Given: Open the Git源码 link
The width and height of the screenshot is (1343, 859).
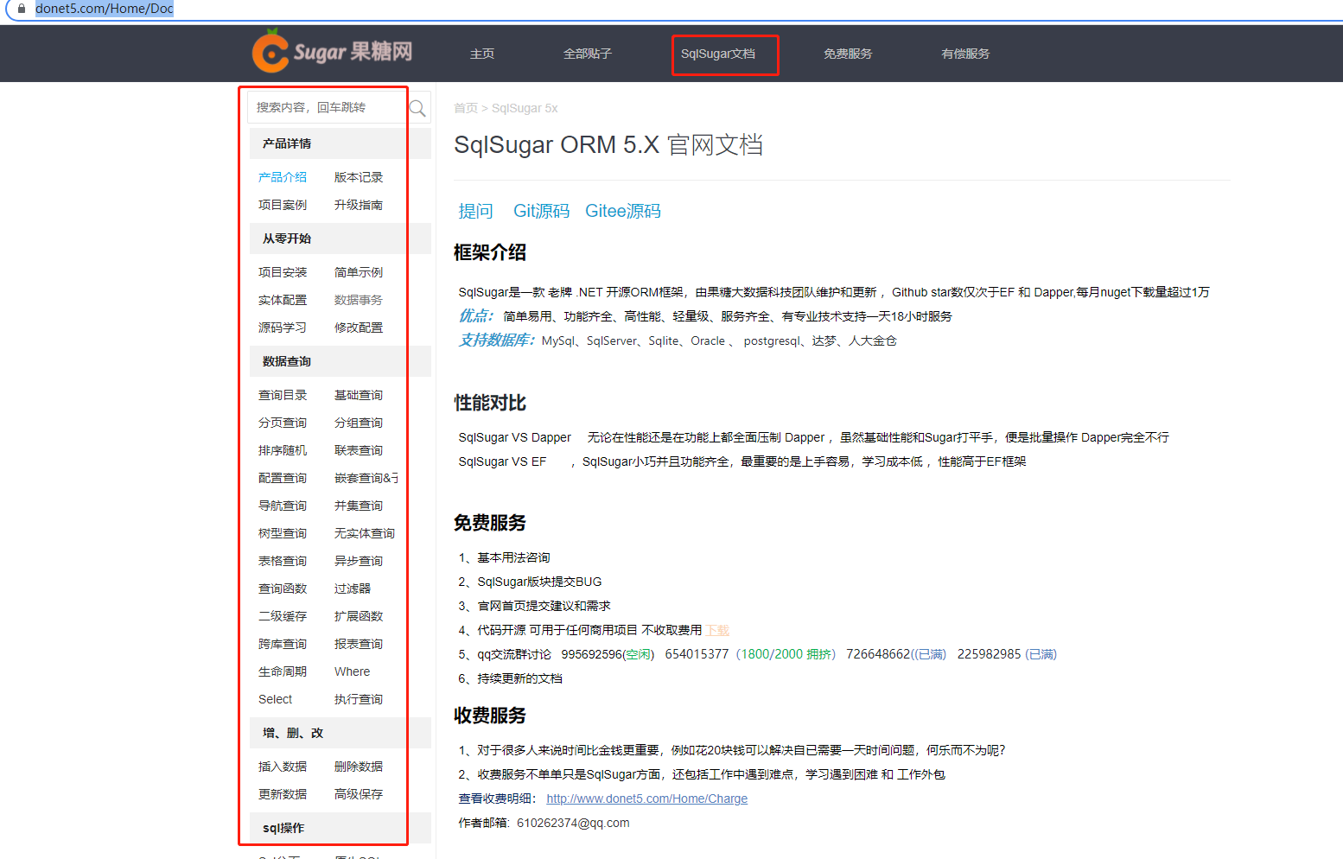Looking at the screenshot, I should [541, 210].
